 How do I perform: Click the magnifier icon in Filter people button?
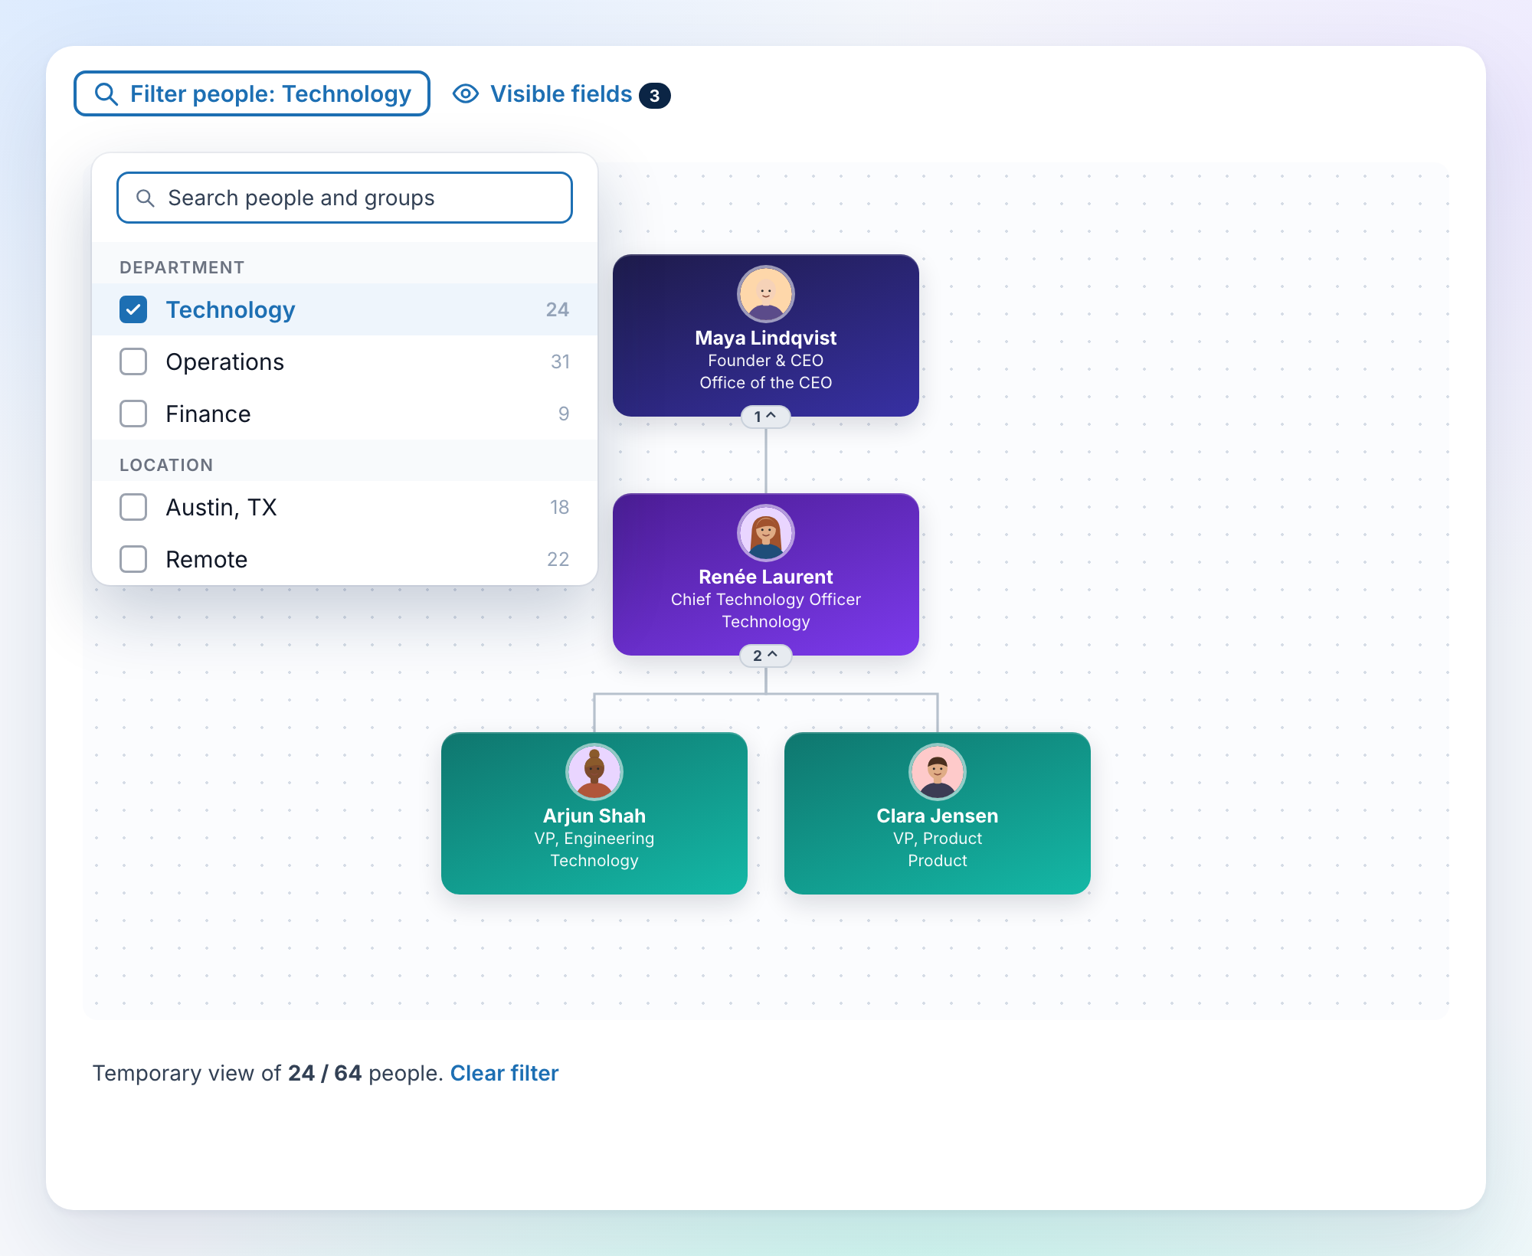click(106, 94)
